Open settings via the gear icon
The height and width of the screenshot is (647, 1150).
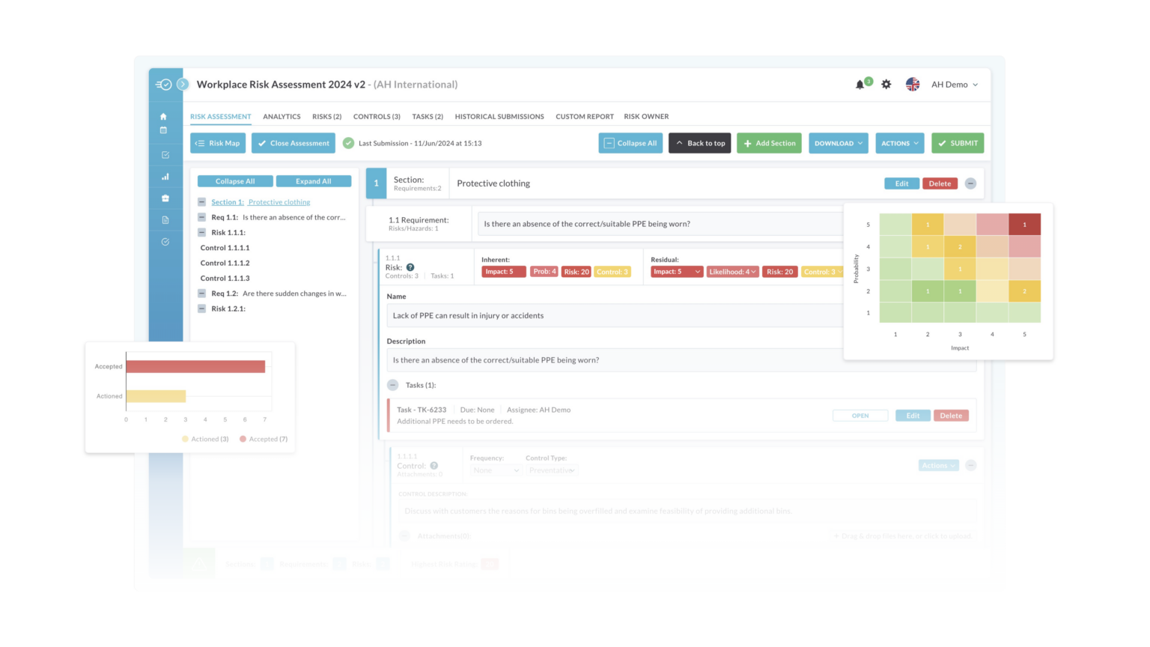pyautogui.click(x=886, y=85)
